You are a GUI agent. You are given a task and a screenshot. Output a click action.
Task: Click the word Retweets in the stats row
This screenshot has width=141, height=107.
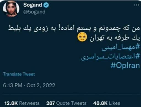point(29,103)
